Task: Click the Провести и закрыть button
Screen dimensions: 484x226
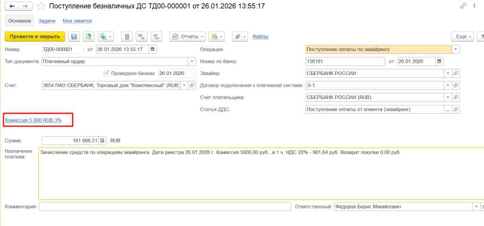Action: point(35,36)
